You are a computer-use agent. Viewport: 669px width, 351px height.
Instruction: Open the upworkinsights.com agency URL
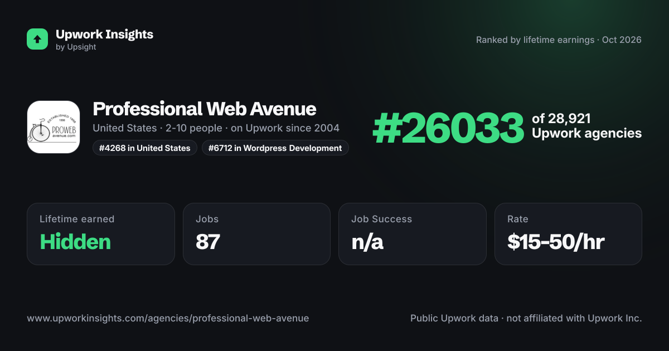pos(168,318)
